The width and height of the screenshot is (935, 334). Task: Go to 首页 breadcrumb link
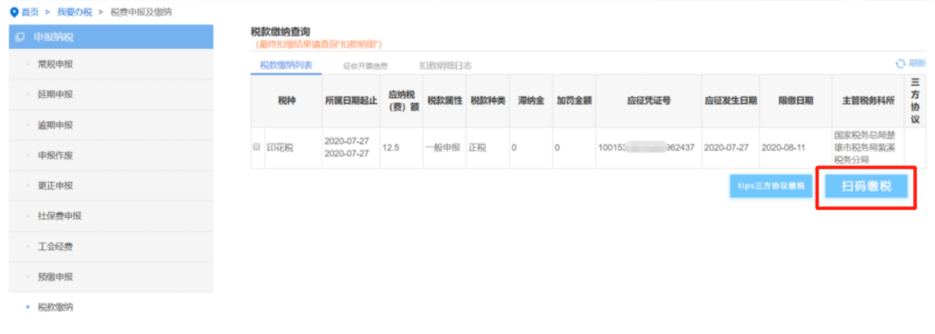point(30,12)
